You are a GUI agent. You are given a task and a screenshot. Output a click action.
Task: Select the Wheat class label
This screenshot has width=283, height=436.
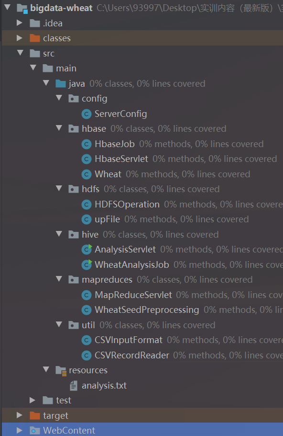click(x=108, y=174)
